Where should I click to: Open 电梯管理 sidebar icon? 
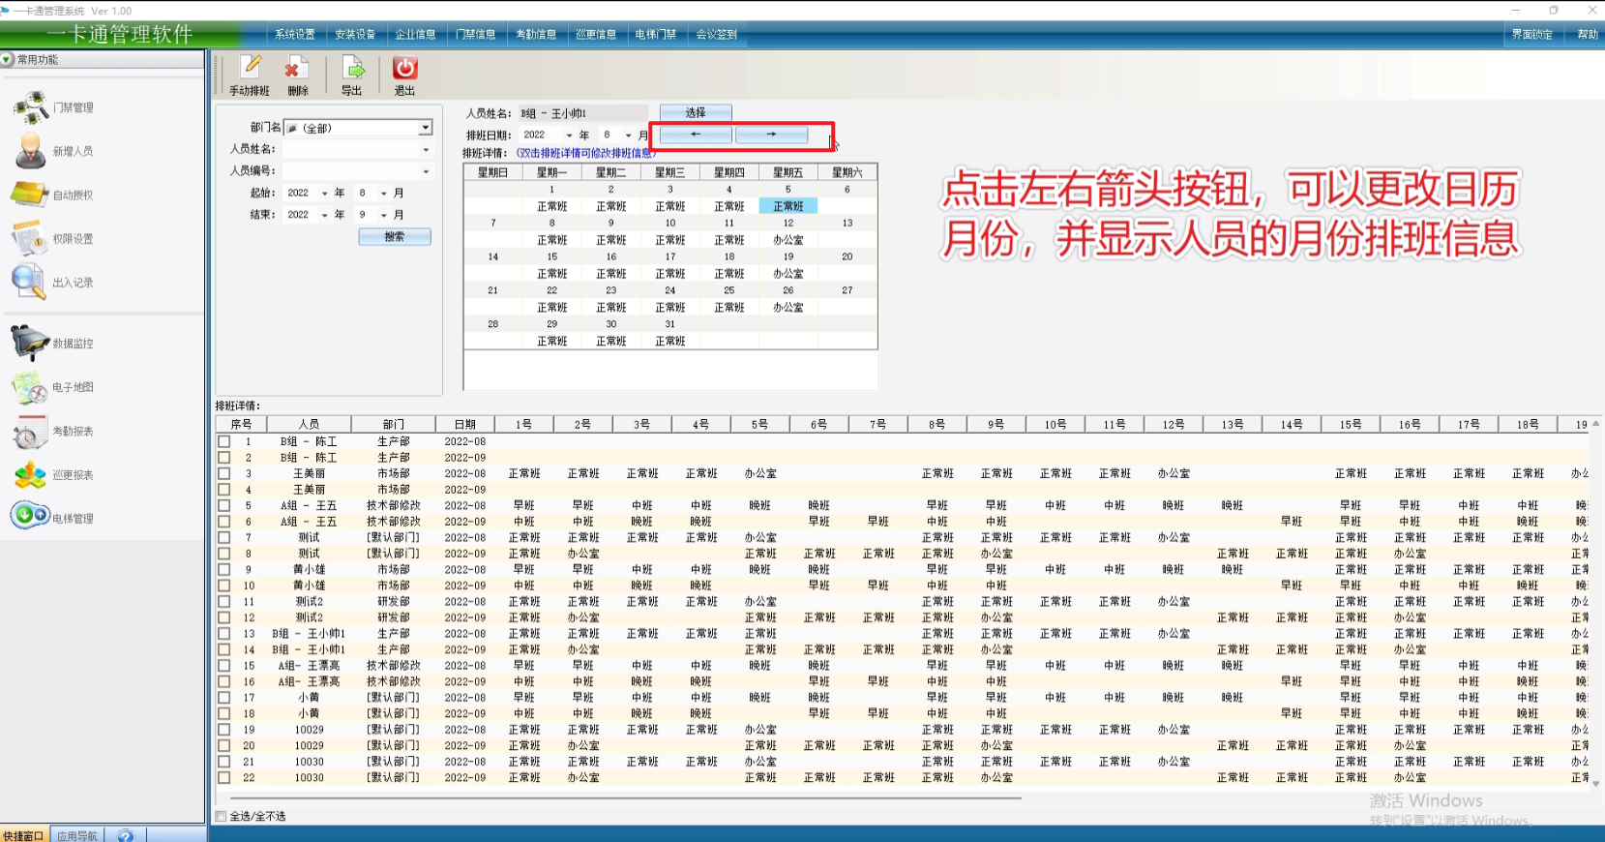[x=30, y=516]
